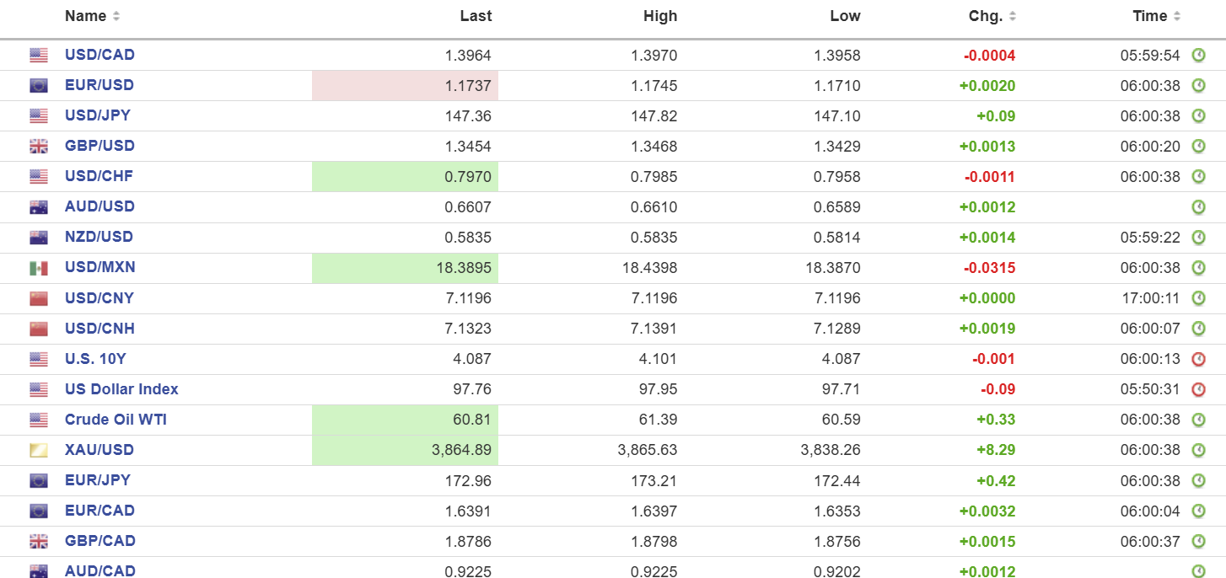Click the Mexico flag beside USD/MXN
Screen dimensions: 1226x578
click(39, 268)
